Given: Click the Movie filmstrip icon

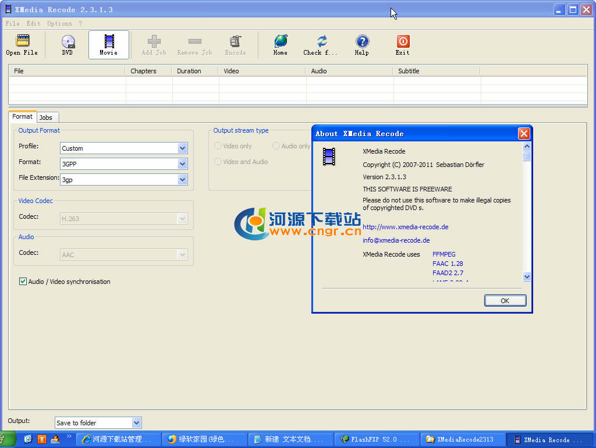Looking at the screenshot, I should [x=109, y=44].
